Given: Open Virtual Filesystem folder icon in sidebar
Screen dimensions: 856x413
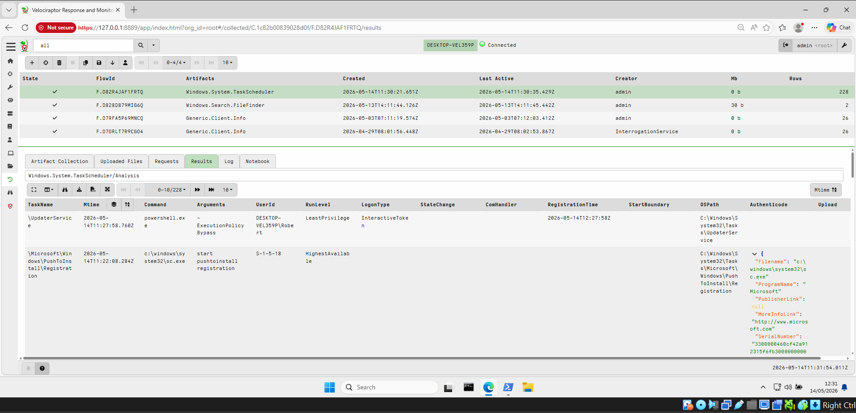Looking at the screenshot, I should click(10, 166).
